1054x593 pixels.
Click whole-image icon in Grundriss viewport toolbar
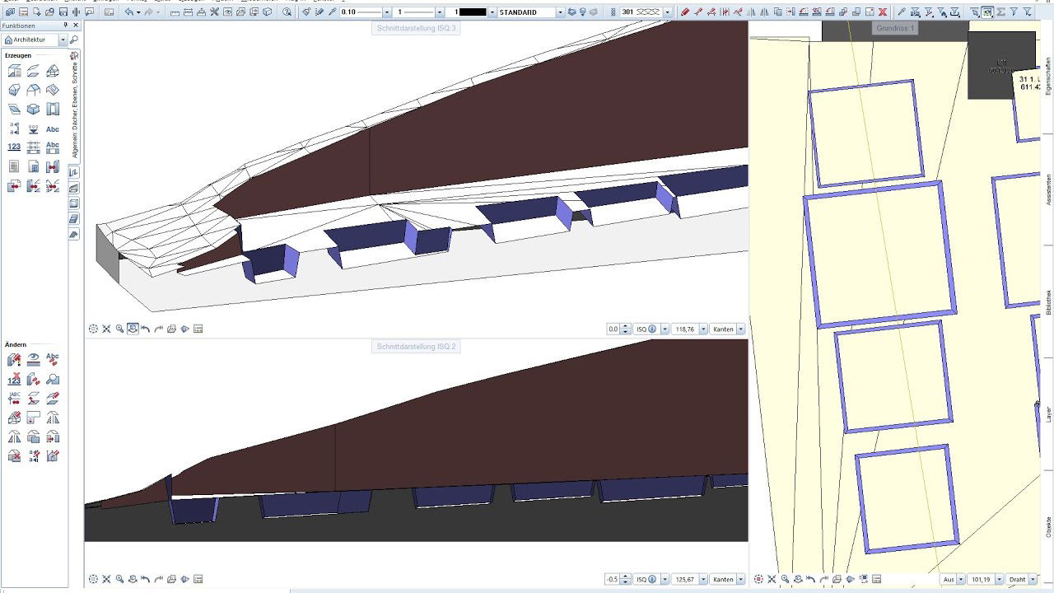(x=772, y=579)
